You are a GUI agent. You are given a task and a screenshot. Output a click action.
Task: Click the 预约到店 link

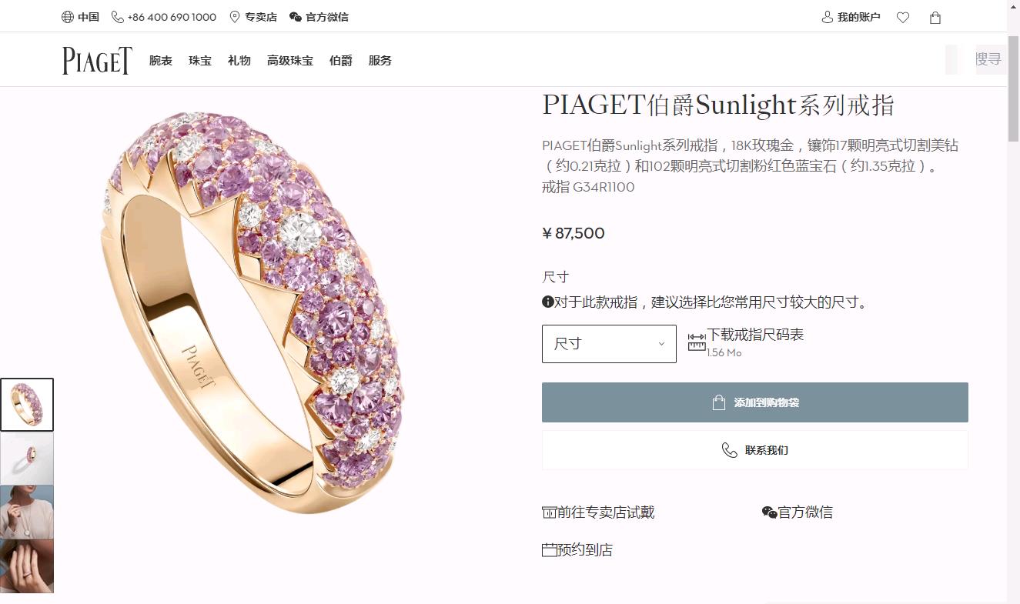click(577, 550)
